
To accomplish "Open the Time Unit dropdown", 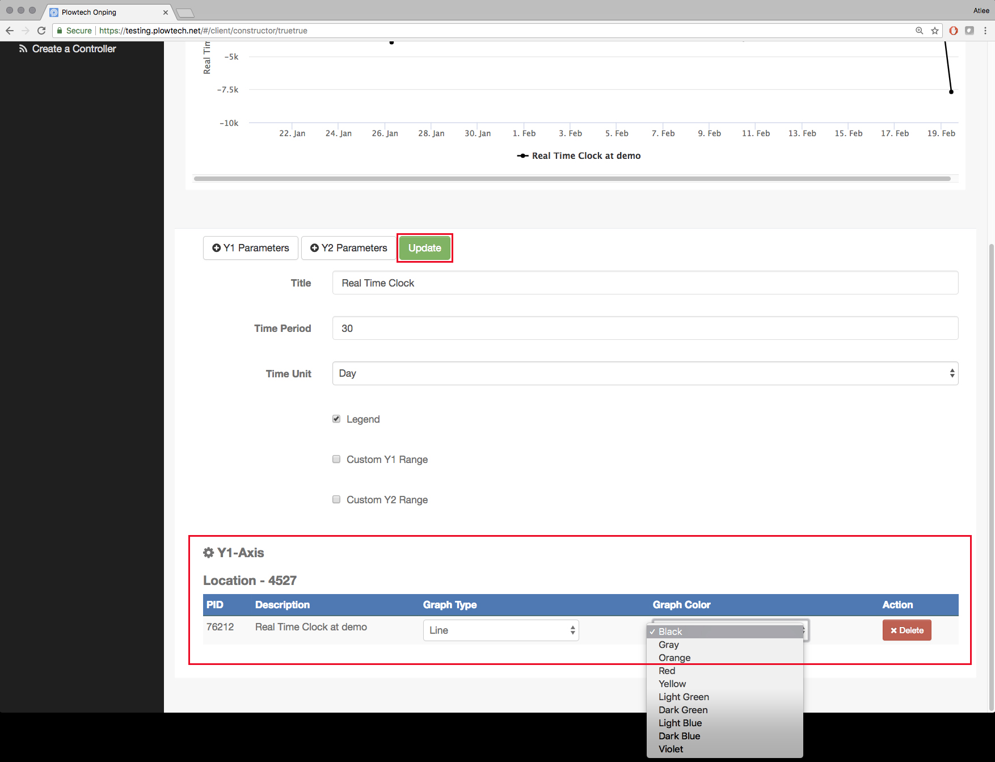I will (x=644, y=373).
